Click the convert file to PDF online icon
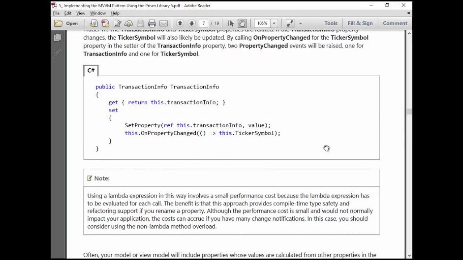 (94, 23)
